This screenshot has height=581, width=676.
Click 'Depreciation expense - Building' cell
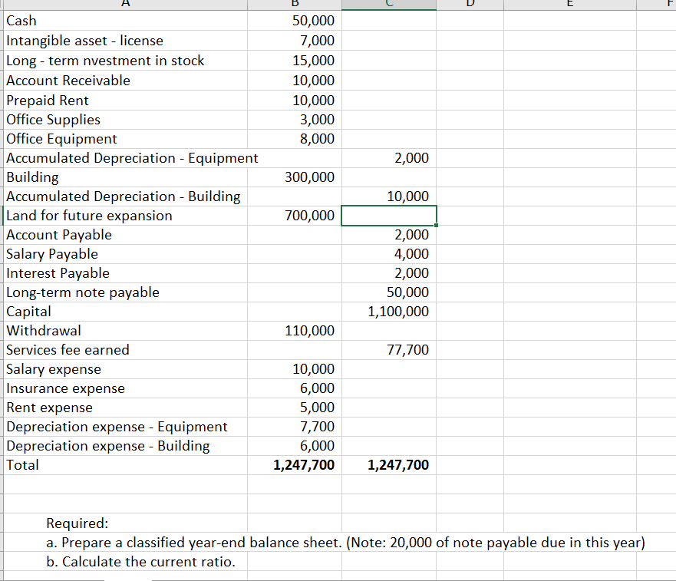(126, 446)
